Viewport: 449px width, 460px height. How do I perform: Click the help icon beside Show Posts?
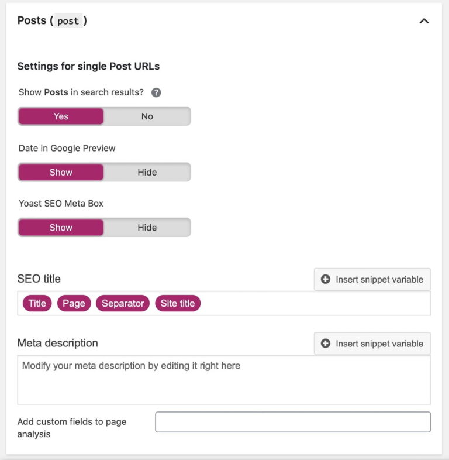(156, 92)
